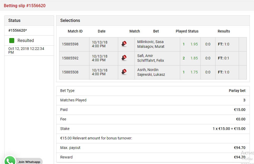
Task: Click odds 1.85 for Schifffahrt bet
Action: coord(194,58)
